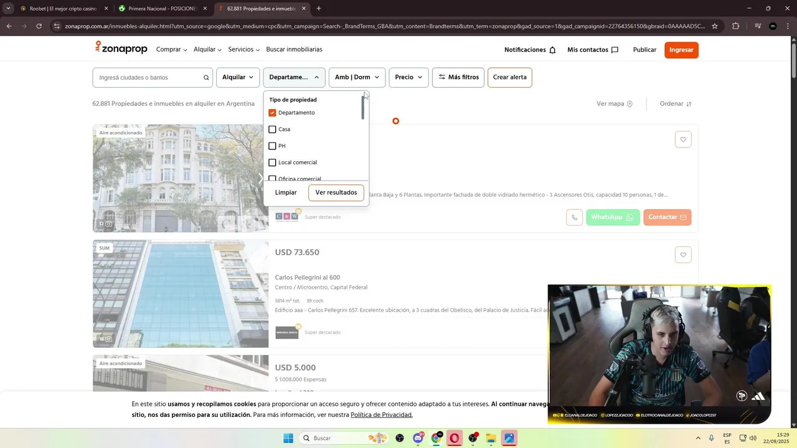The image size is (797, 448).
Task: Click the address bar URL
Action: (x=385, y=26)
